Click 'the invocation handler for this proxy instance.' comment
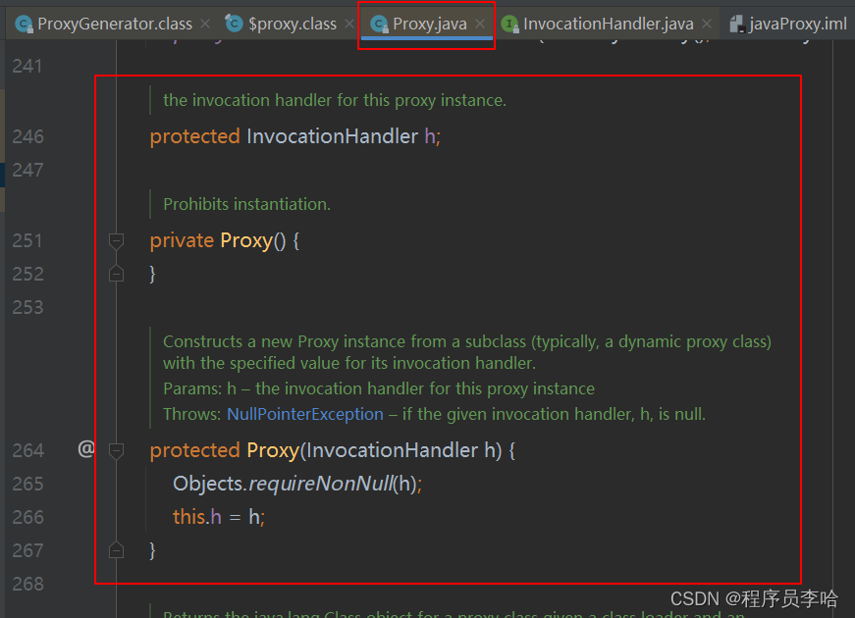Image resolution: width=855 pixels, height=618 pixels. (x=335, y=100)
